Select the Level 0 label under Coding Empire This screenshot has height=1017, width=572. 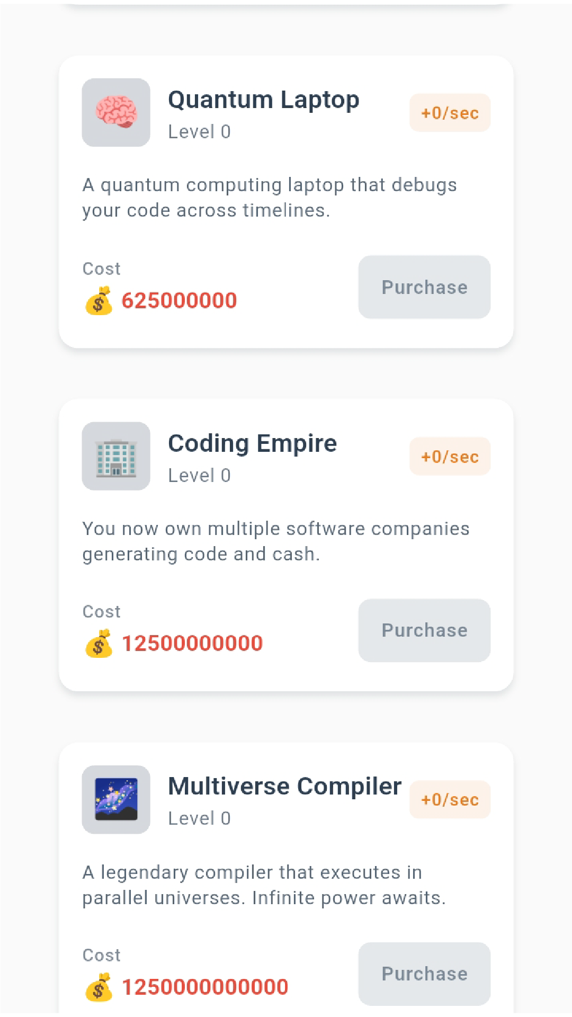200,475
